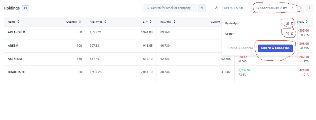This screenshot has height=120, width=316.
Task: Download holdings using the download icon
Action: click(x=216, y=8)
